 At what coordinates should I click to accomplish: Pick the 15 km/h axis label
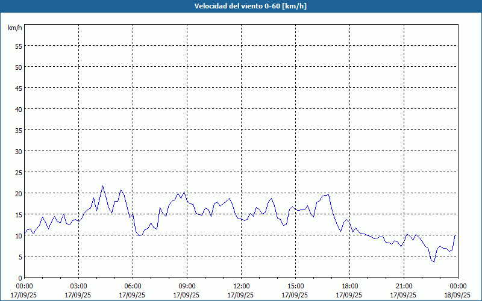click(18, 215)
